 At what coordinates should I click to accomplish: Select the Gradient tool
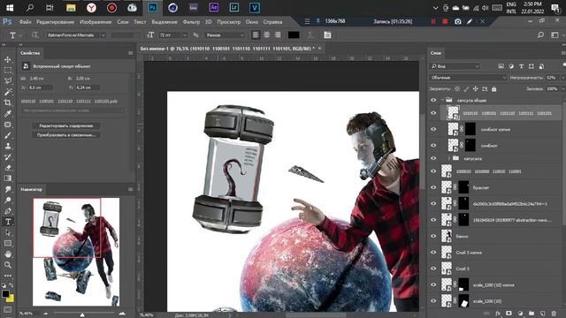point(8,178)
